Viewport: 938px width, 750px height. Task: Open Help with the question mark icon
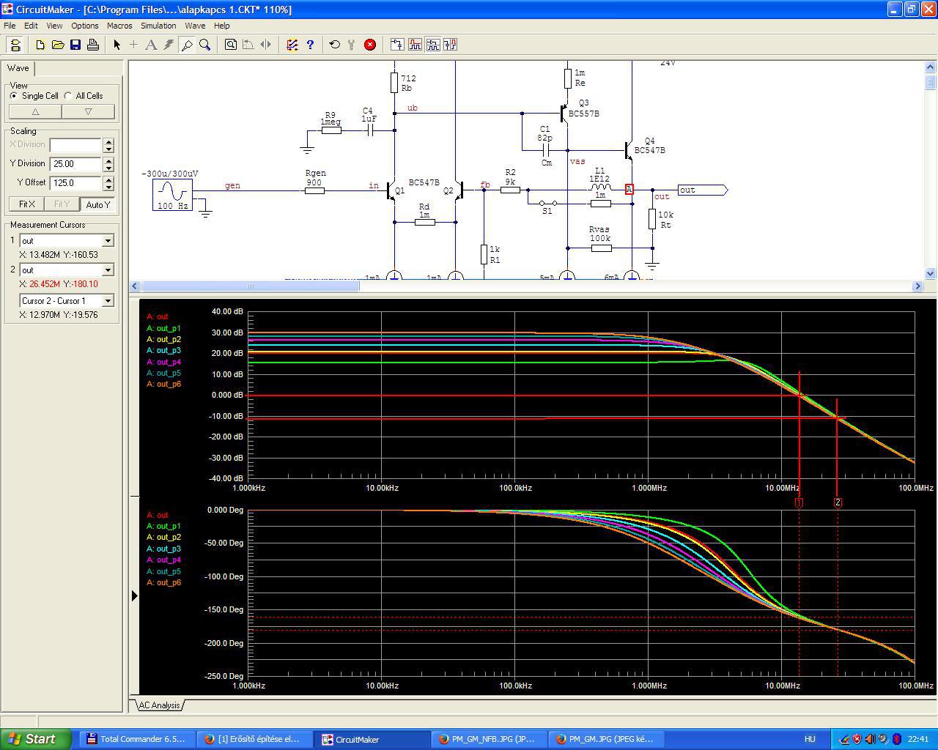tap(310, 45)
